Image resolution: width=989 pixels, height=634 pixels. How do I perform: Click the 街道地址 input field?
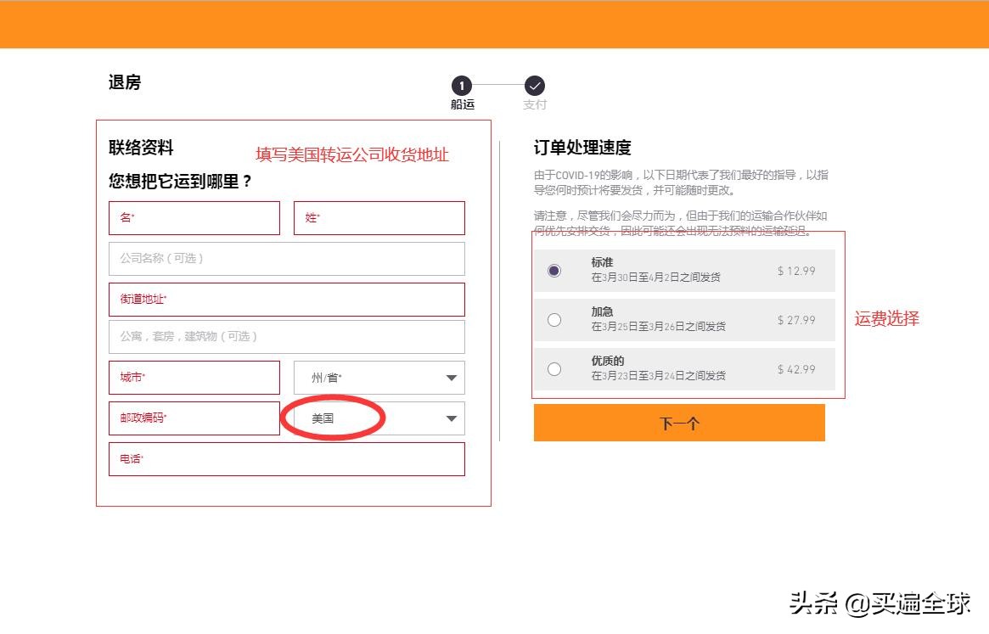pos(286,300)
